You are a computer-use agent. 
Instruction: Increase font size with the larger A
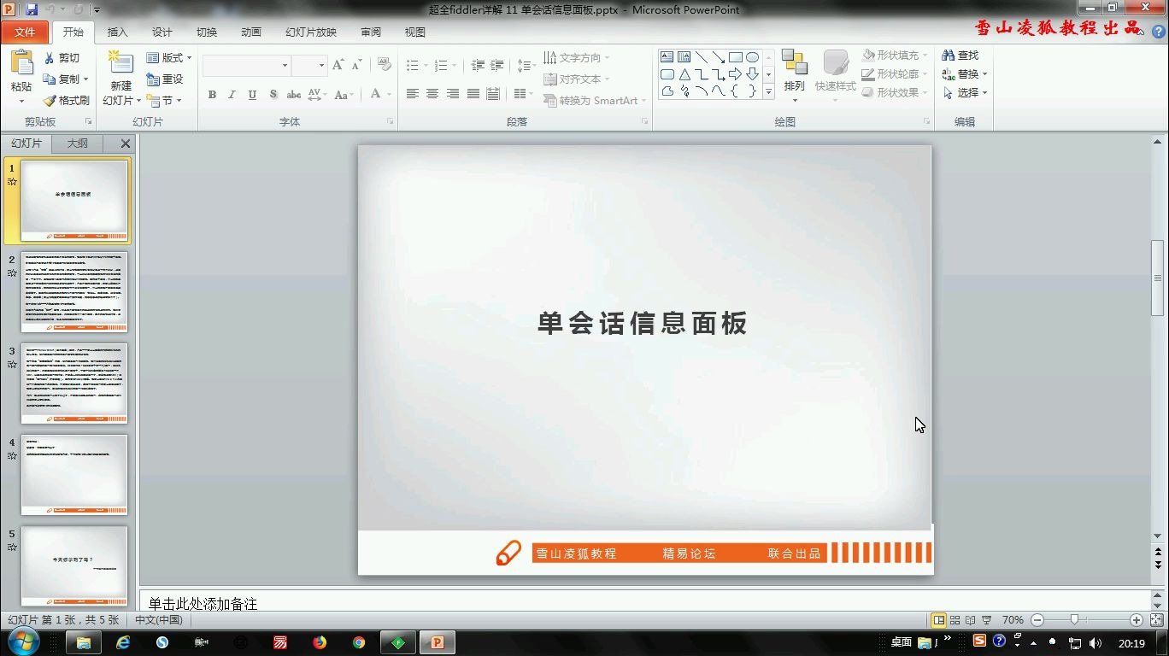coord(338,65)
